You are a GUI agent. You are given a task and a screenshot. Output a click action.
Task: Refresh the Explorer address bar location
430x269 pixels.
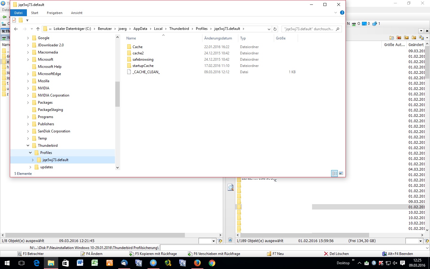pyautogui.click(x=275, y=29)
